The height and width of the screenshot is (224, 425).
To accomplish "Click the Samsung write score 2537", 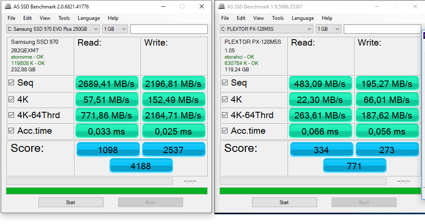I will (x=174, y=150).
